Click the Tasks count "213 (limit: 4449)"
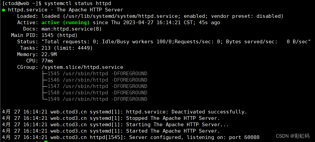This screenshot has width=315, height=142. (x=67, y=48)
